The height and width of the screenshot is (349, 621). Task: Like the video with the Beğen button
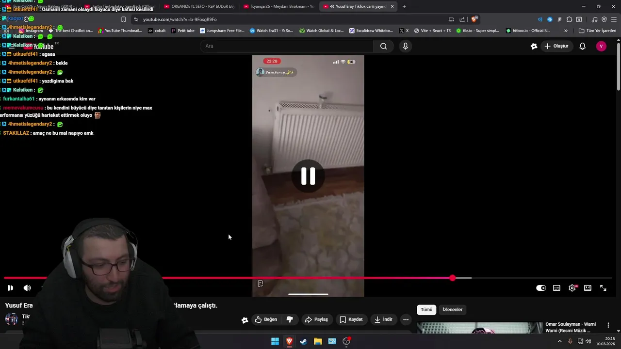tap(266, 319)
